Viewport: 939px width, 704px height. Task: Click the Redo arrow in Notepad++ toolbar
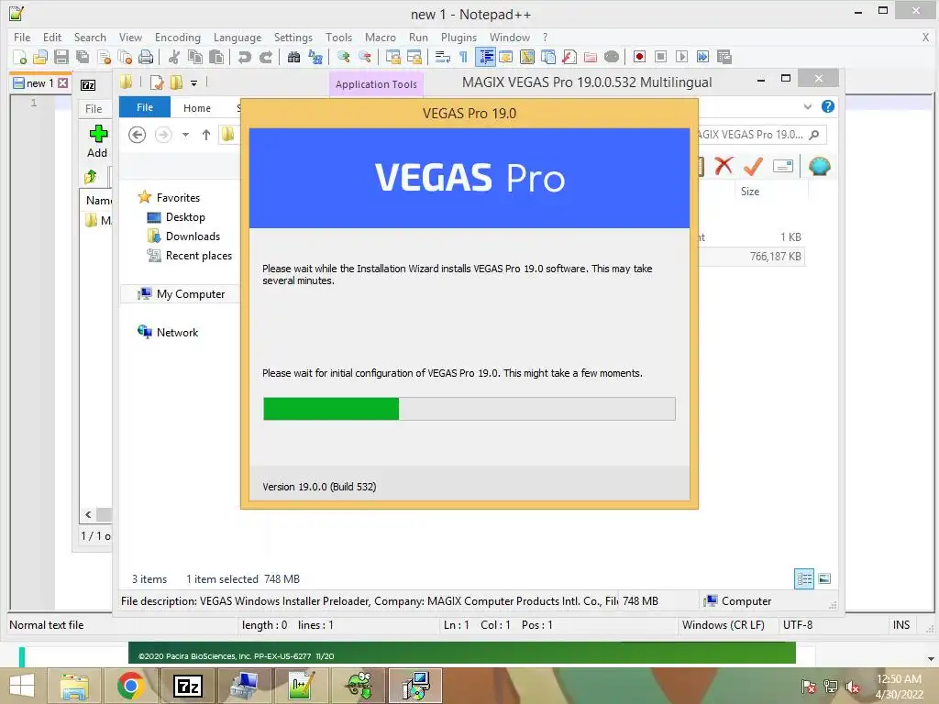click(266, 57)
